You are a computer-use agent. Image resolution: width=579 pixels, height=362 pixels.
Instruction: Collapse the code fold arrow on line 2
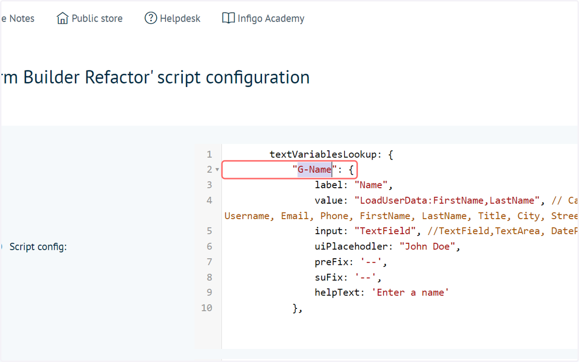point(217,170)
